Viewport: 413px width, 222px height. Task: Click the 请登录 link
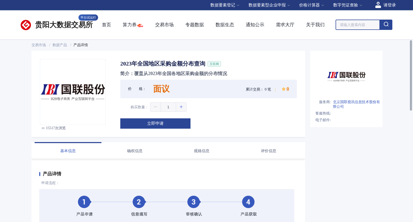[x=390, y=5]
